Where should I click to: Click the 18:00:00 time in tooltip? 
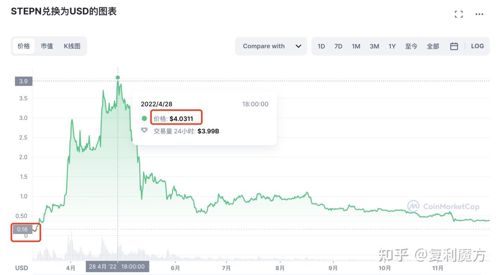click(x=255, y=104)
